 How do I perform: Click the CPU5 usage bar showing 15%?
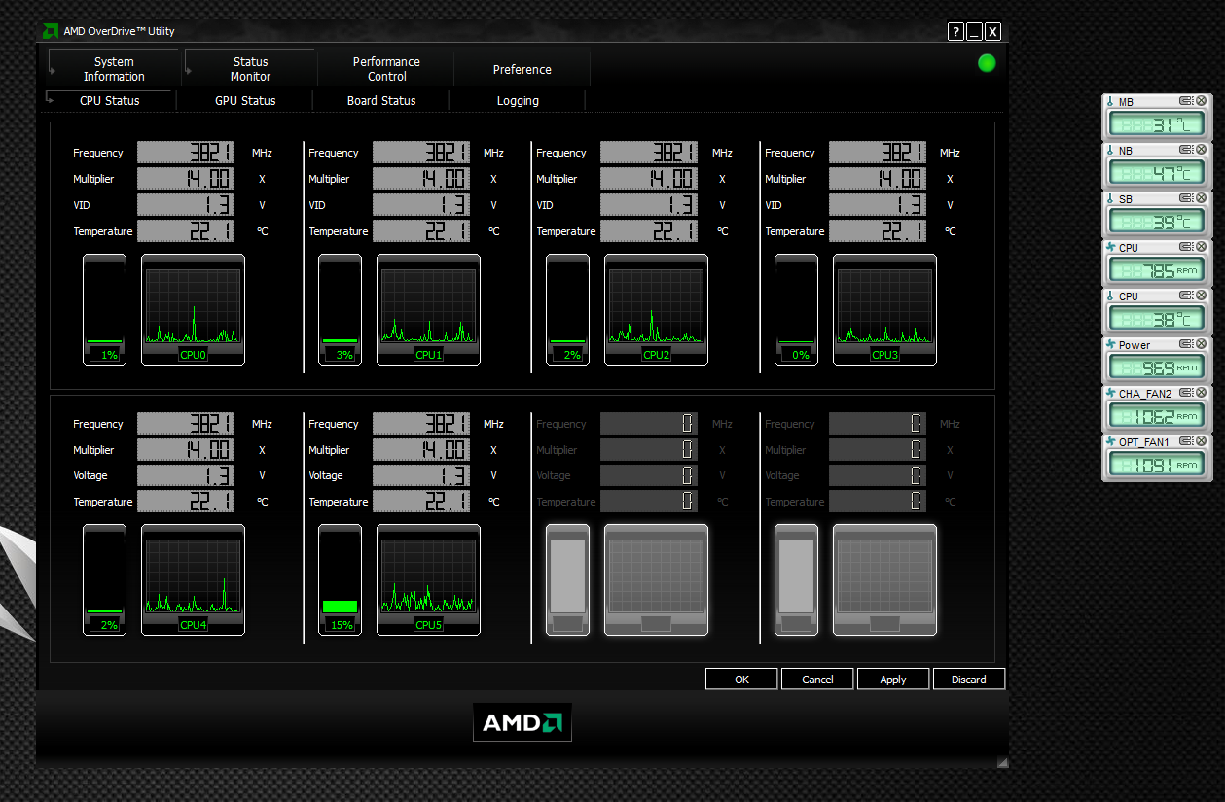click(340, 579)
